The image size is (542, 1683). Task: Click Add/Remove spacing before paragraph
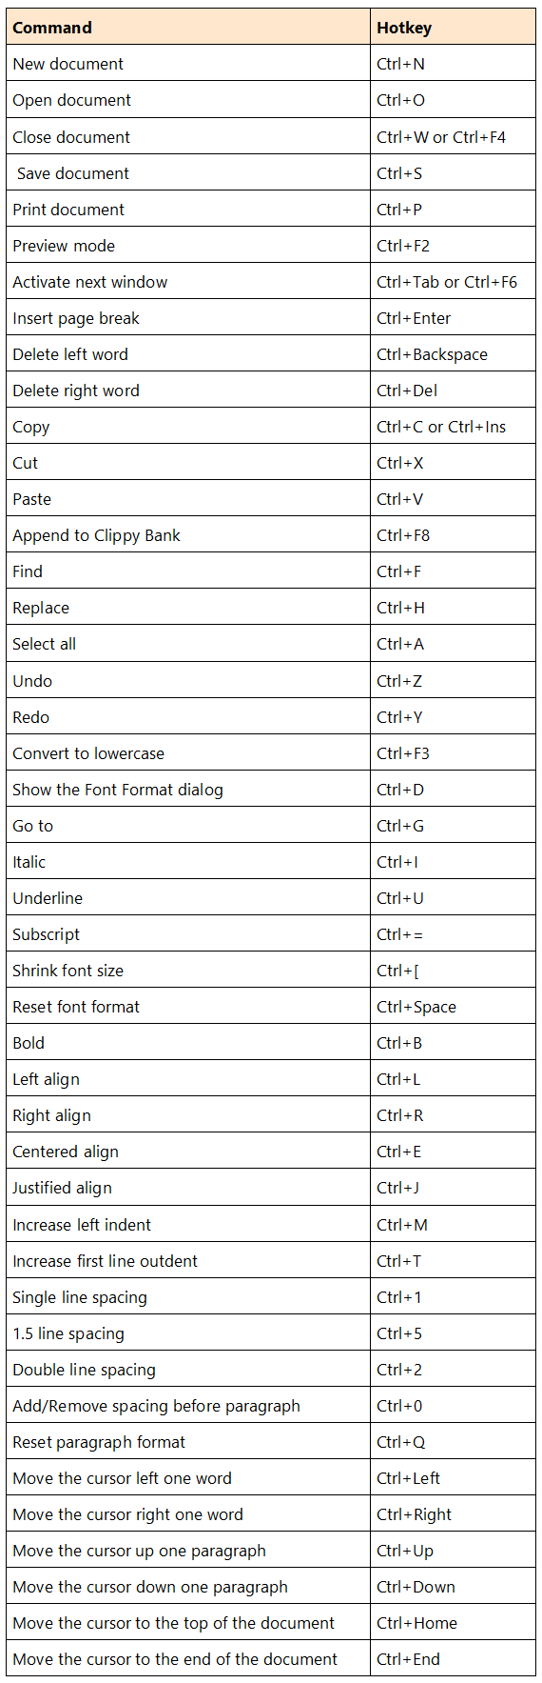(156, 1405)
